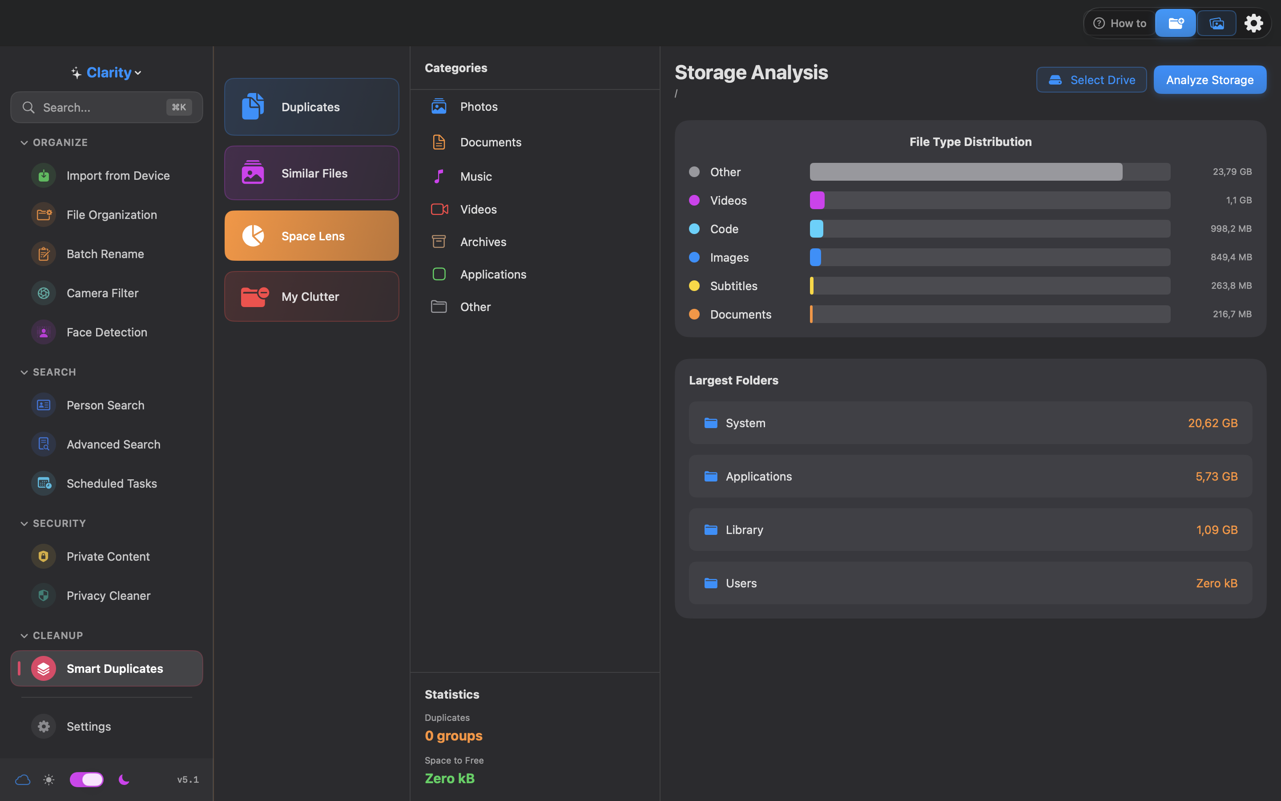The height and width of the screenshot is (801, 1281).
Task: Open the settings gear in the top right
Action: 1253,23
